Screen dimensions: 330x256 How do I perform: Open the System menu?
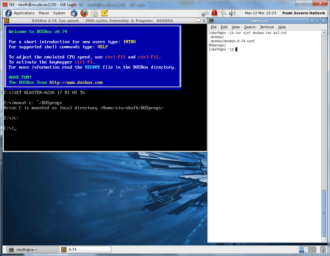(x=59, y=13)
